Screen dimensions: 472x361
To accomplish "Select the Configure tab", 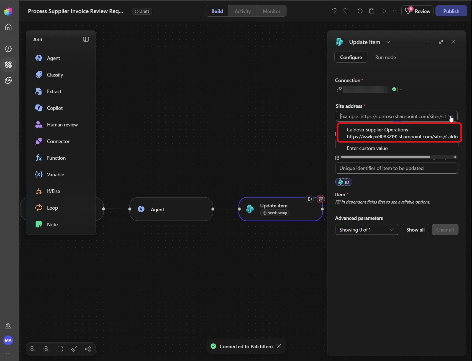I will coord(351,57).
